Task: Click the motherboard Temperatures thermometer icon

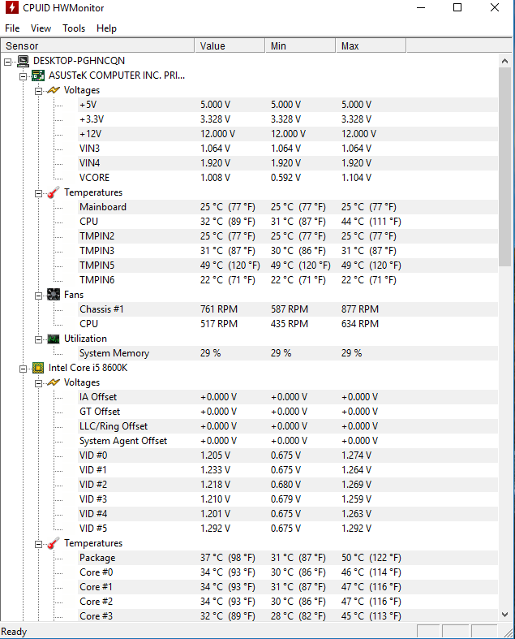Action: pyautogui.click(x=54, y=192)
